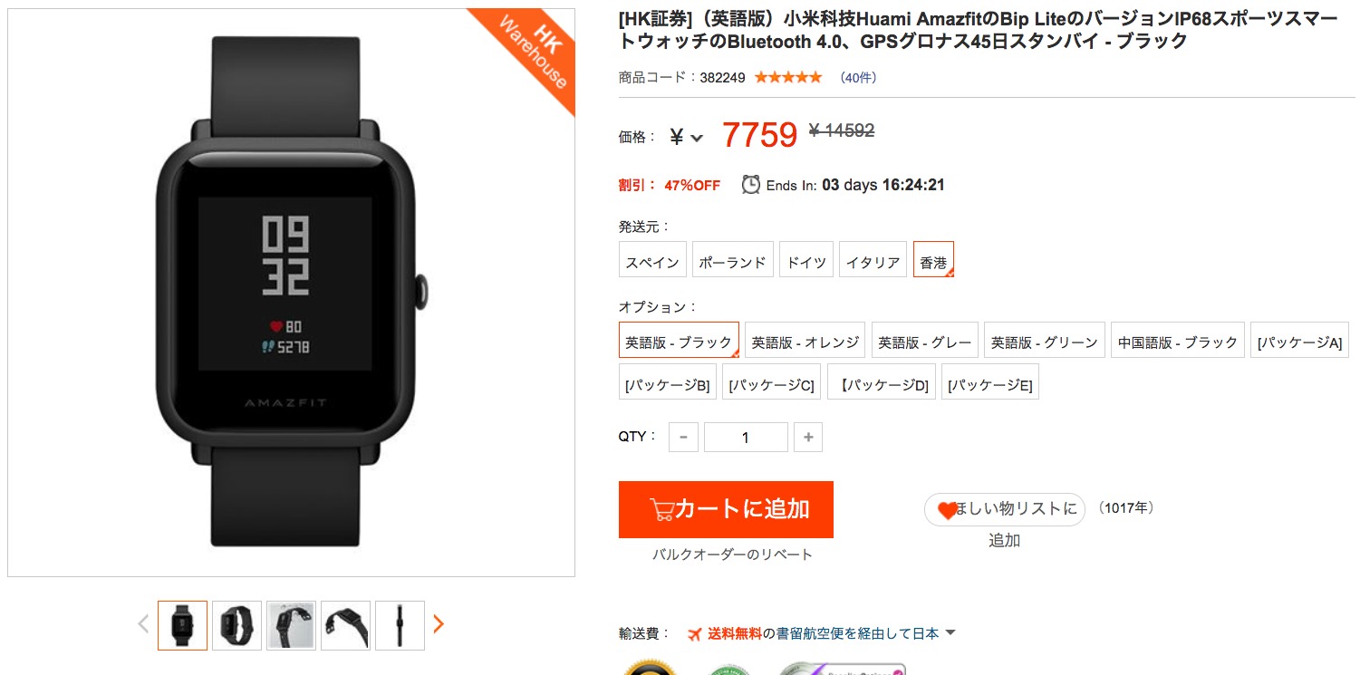Click the orange next-thumbnail arrow
The width and height of the screenshot is (1360, 675).
click(439, 624)
